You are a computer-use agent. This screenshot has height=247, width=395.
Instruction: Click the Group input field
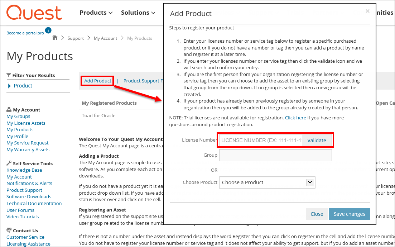pyautogui.click(x=275, y=155)
